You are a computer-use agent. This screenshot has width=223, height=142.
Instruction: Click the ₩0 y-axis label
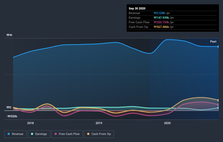9,107
